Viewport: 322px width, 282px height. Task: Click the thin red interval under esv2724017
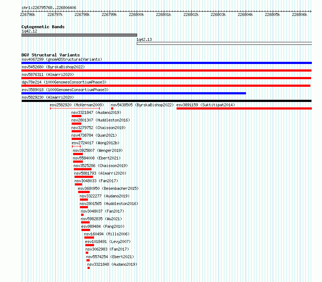[76, 146]
